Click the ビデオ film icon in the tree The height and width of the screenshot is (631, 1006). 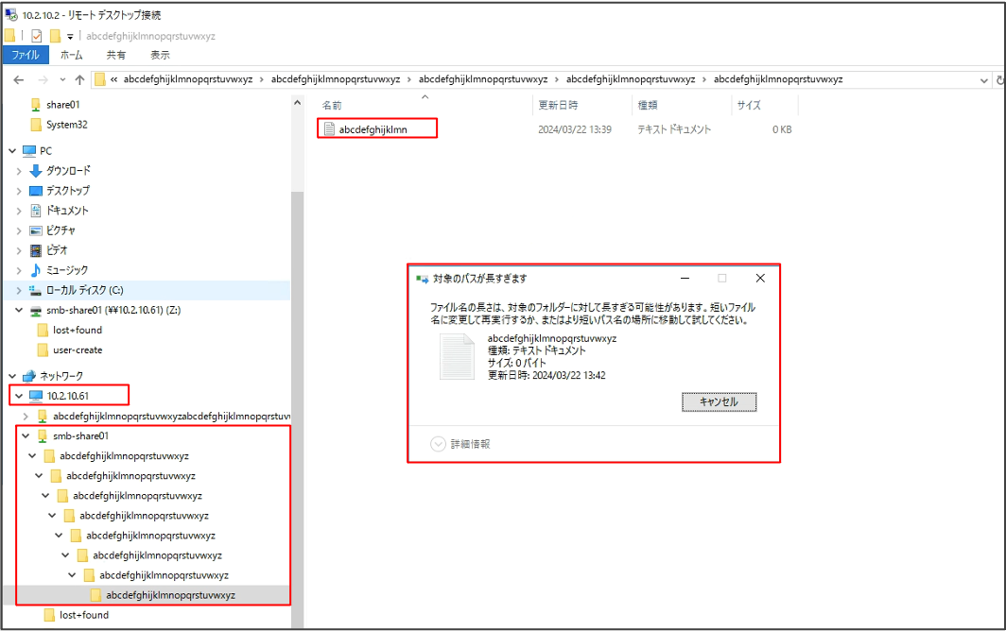coord(36,250)
